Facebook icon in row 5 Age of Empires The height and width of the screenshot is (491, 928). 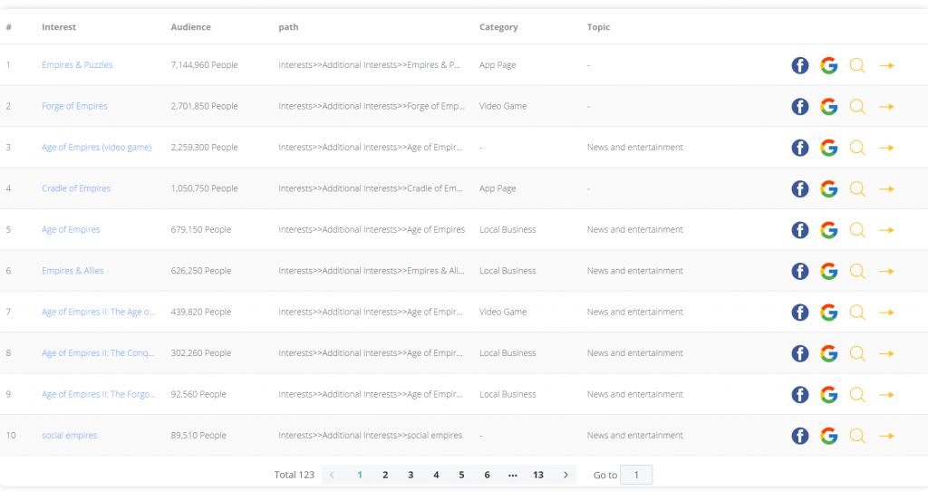tap(799, 229)
